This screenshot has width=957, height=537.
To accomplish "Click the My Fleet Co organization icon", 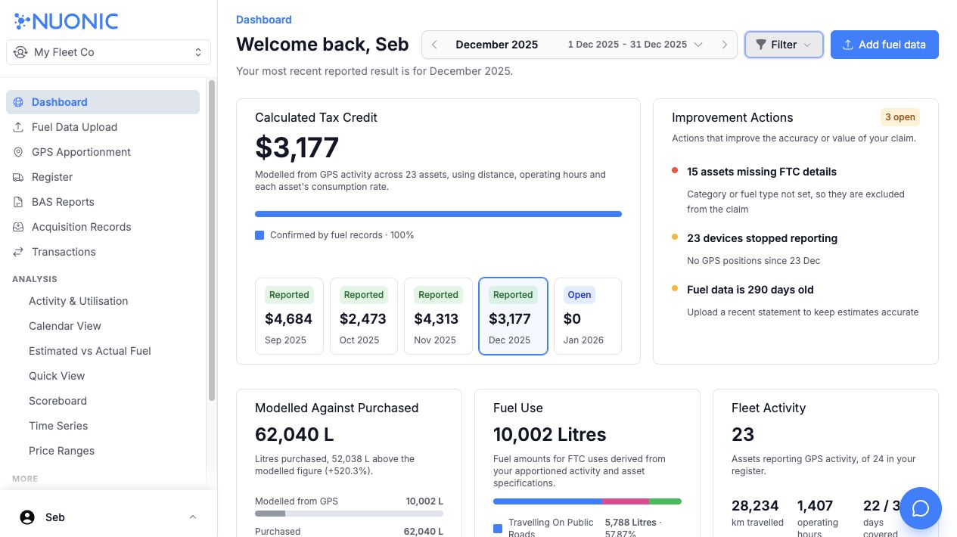I will 20,52.
